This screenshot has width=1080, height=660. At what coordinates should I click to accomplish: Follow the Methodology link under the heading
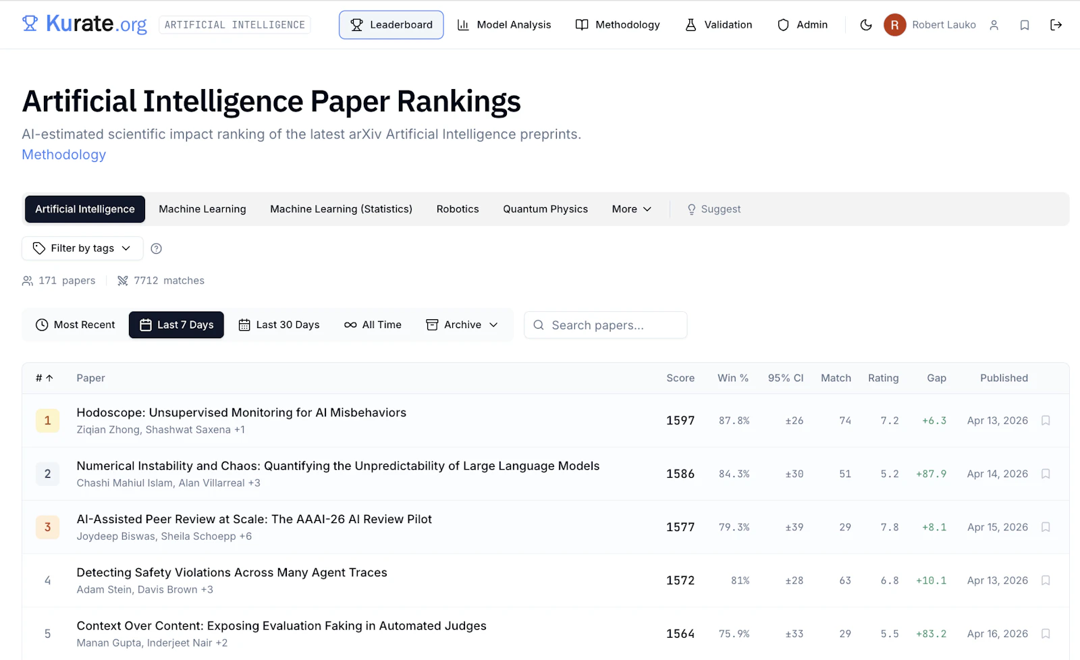pos(64,155)
